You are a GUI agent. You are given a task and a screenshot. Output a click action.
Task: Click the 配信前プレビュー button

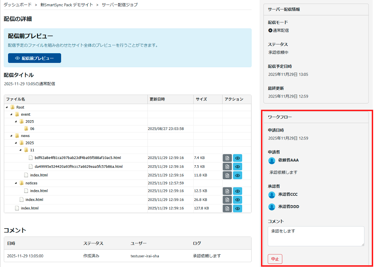35,58
